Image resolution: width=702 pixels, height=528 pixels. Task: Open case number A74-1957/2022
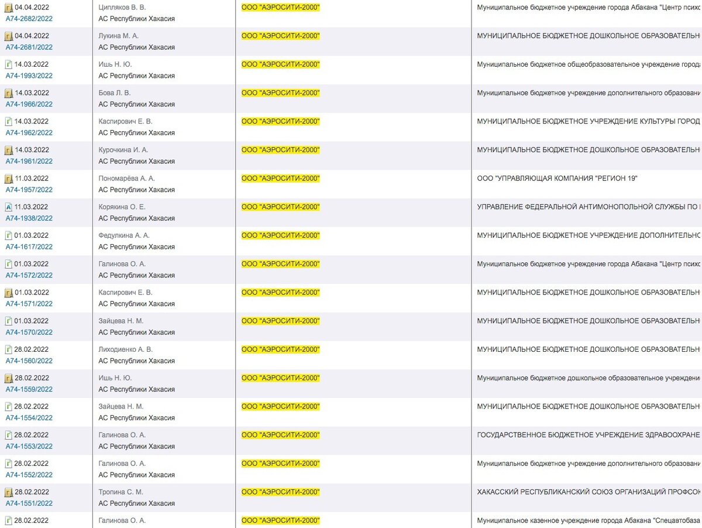click(29, 190)
